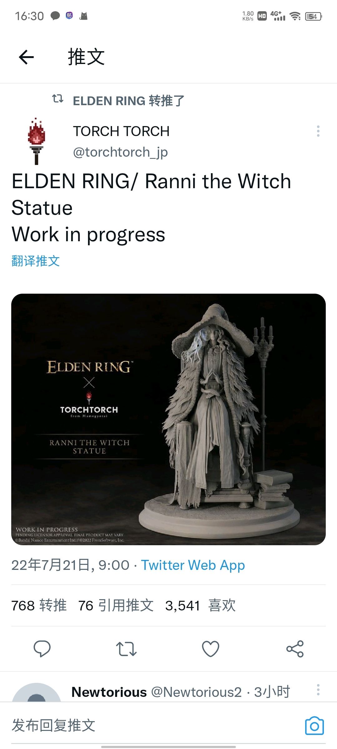Open the Twitter Web App source link
This screenshot has height=749, width=337.
click(x=193, y=565)
